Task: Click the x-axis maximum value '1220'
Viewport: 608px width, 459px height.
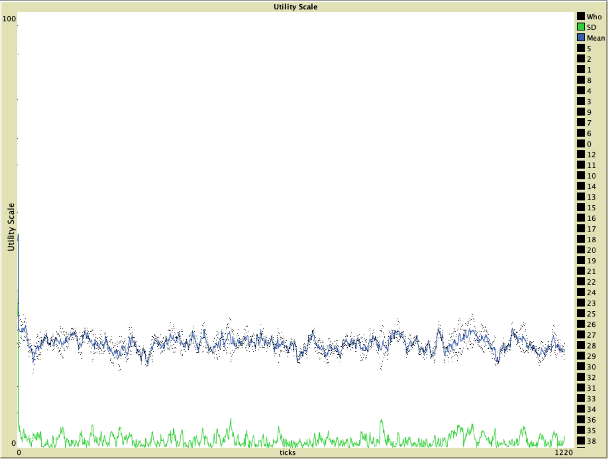Action: click(x=564, y=452)
